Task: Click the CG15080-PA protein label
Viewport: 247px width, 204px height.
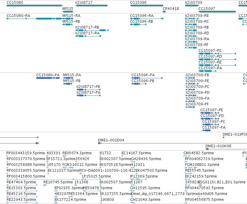Action: pyautogui.click(x=48, y=75)
